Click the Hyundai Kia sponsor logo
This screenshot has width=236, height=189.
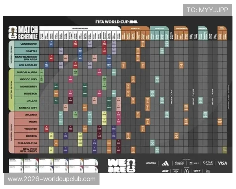pyautogui.click(x=194, y=163)
